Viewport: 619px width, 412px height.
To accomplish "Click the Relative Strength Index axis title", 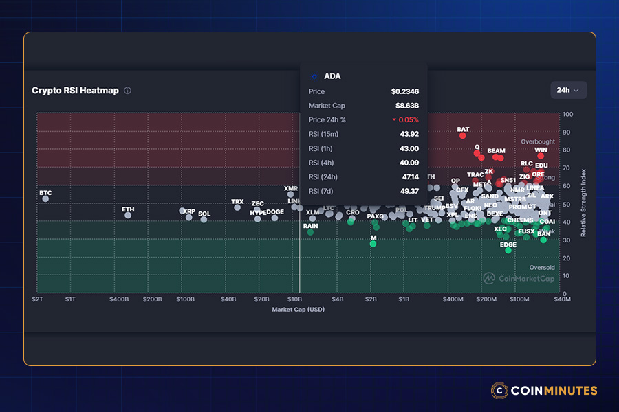I will [583, 203].
